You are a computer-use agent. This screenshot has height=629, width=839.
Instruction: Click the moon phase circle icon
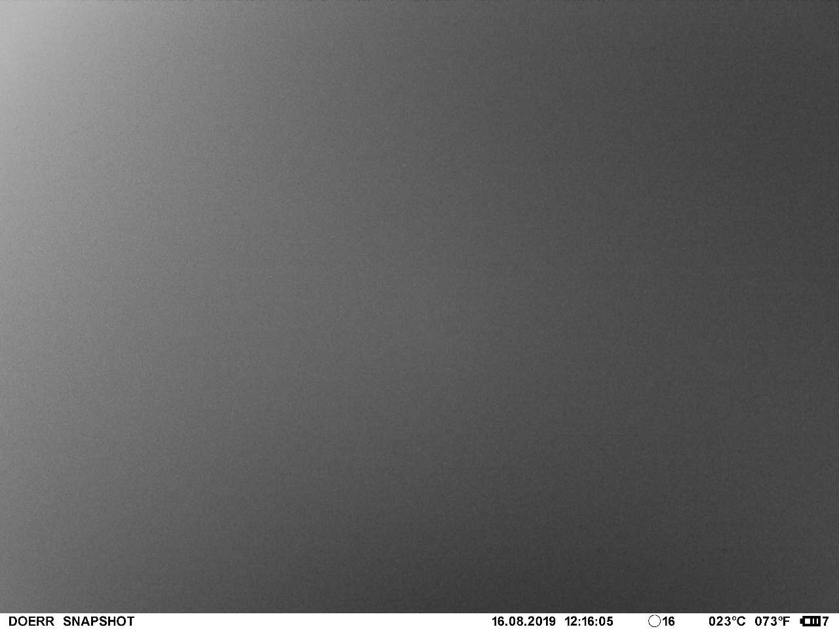click(x=654, y=621)
